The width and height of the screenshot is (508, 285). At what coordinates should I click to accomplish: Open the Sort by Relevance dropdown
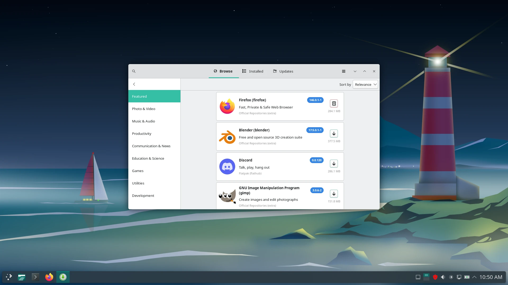[x=365, y=84]
